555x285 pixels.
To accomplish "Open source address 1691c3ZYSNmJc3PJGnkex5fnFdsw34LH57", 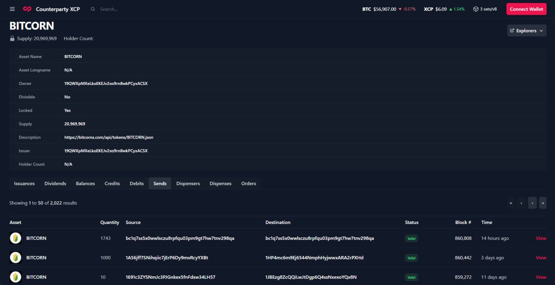I will pyautogui.click(x=170, y=277).
